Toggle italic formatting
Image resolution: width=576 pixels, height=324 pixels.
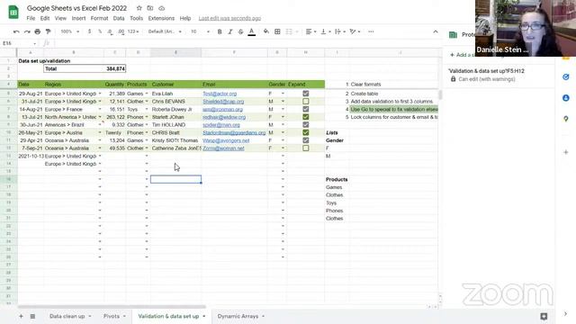click(x=230, y=32)
